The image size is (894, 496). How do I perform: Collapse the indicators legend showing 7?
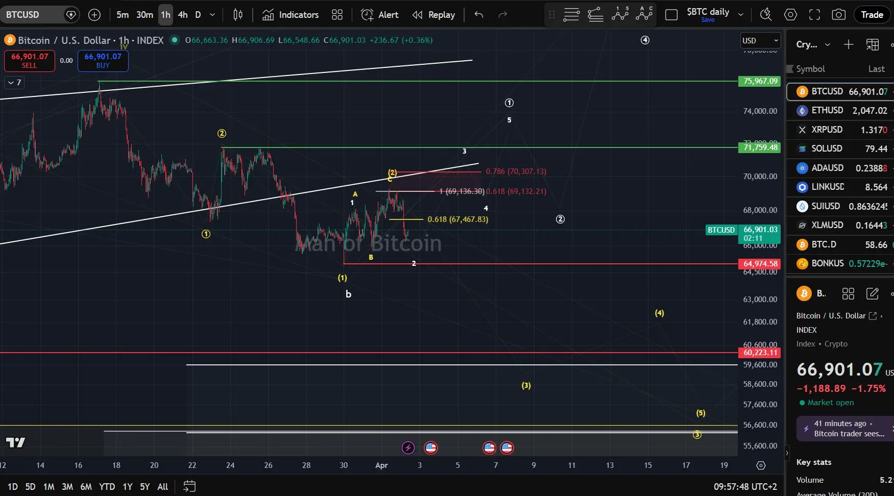pyautogui.click(x=14, y=82)
